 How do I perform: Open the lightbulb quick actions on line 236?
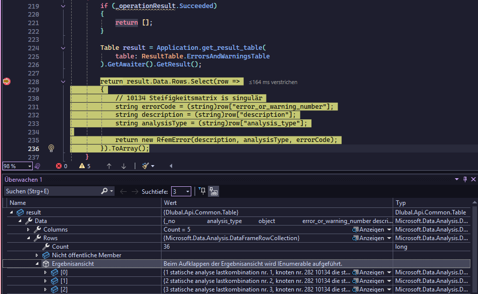pyautogui.click(x=51, y=149)
